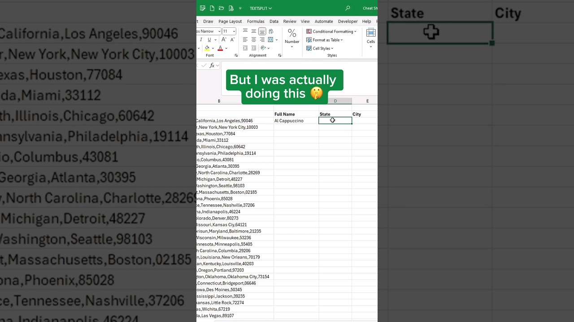
Task: Switch to the Draw ribbon tab
Action: coord(208,21)
